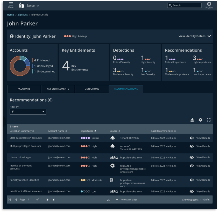The height and width of the screenshot is (212, 218).
Task: Click the identity person icon beside John Parker
Action: [11, 36]
